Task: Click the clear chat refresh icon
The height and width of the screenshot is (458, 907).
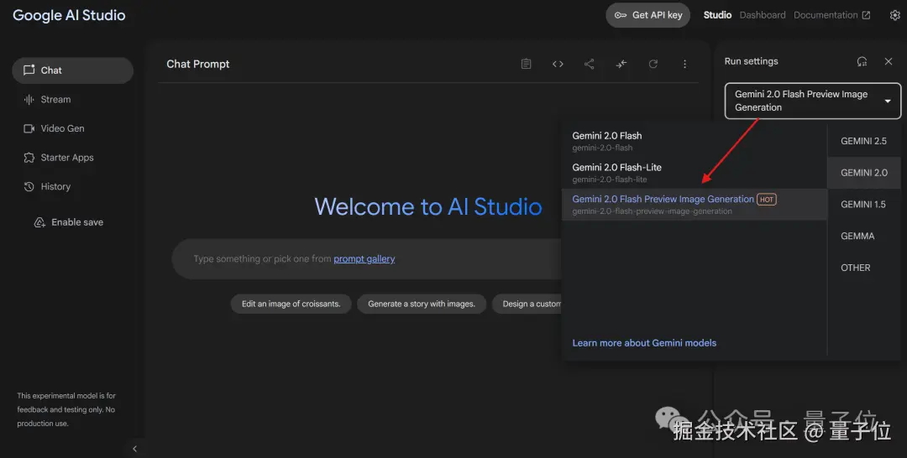Action: pyautogui.click(x=653, y=64)
